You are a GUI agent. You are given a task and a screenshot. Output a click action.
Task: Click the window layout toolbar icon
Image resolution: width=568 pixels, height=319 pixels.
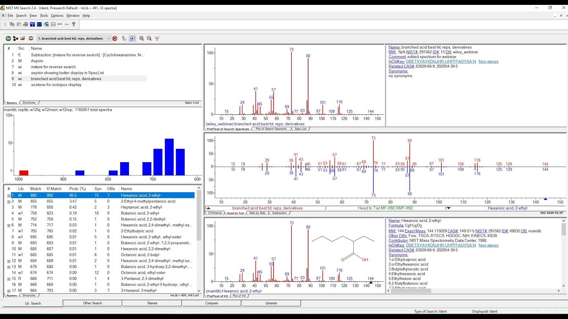(53, 24)
